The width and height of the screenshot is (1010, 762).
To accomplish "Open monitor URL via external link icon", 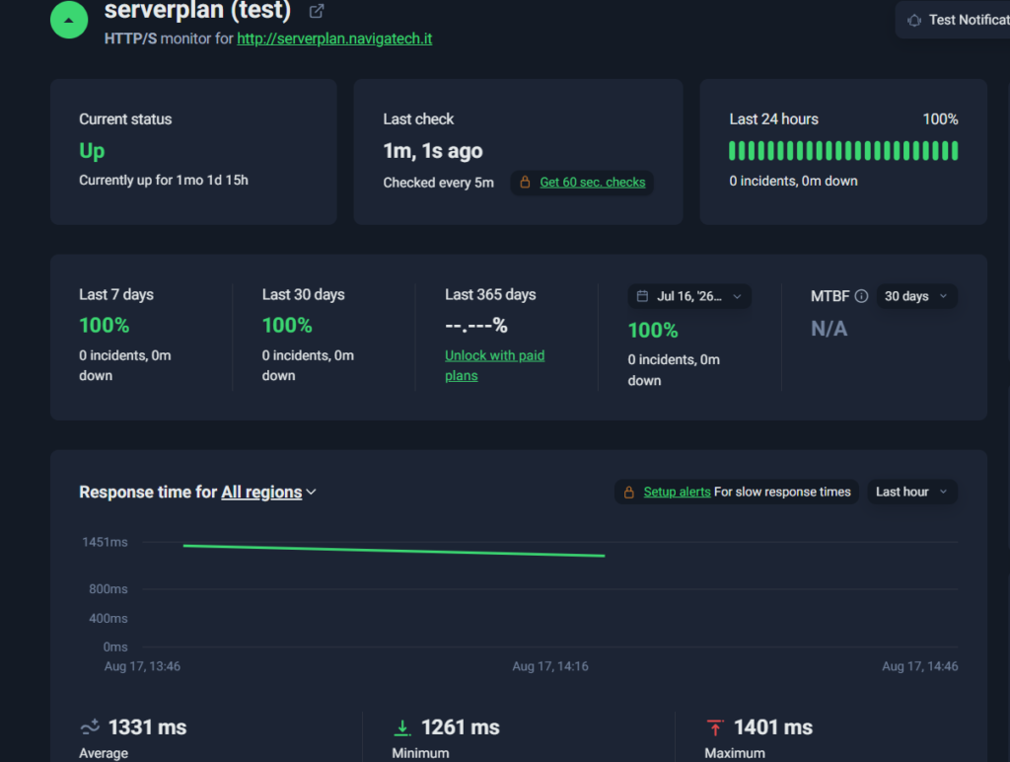I will 317,11.
